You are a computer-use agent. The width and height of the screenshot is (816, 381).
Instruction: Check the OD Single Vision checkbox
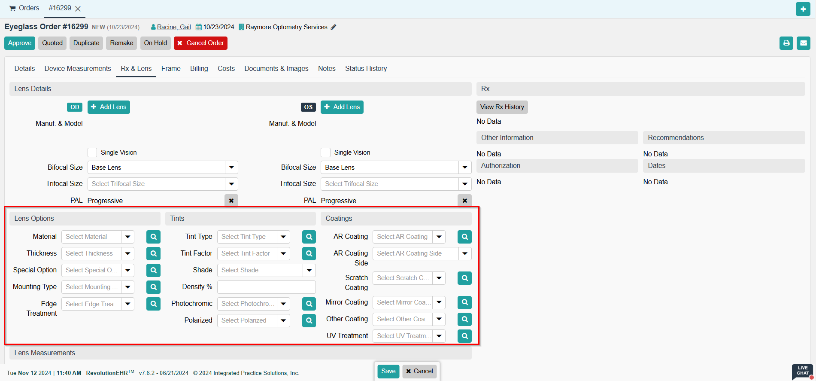coord(92,152)
